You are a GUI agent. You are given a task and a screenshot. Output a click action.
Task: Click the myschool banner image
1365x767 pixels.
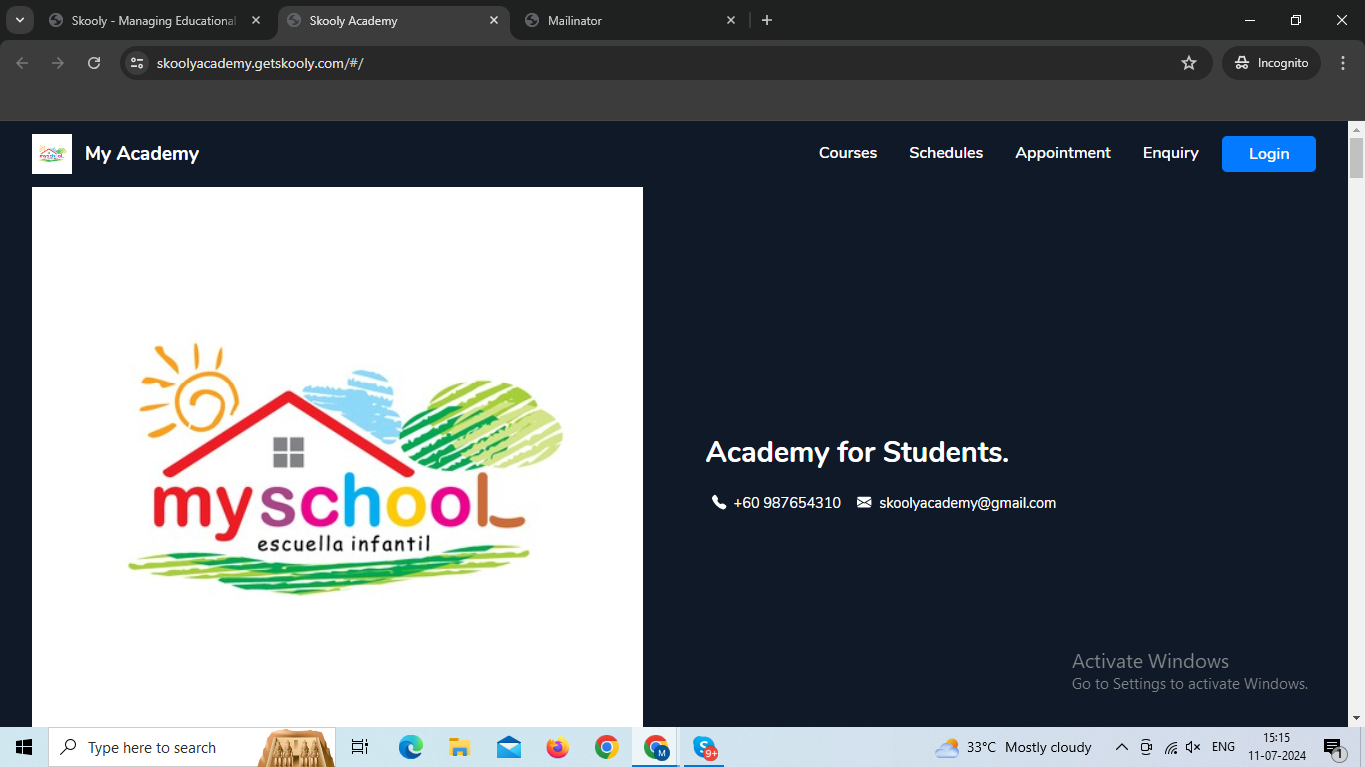pyautogui.click(x=337, y=456)
